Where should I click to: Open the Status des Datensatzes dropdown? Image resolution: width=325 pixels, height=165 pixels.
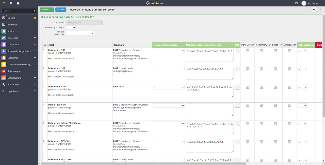[80, 33]
